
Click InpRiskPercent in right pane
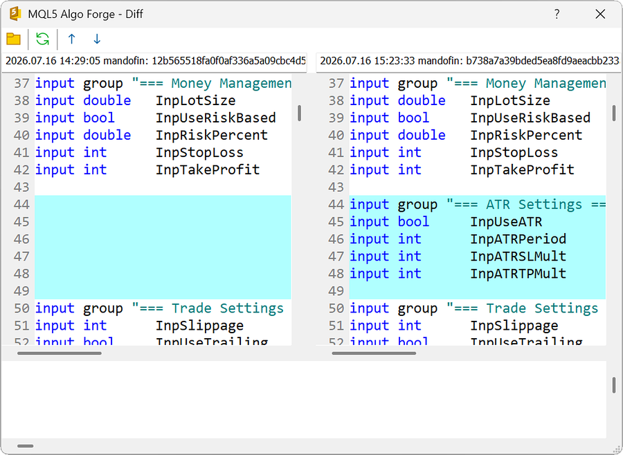[527, 135]
